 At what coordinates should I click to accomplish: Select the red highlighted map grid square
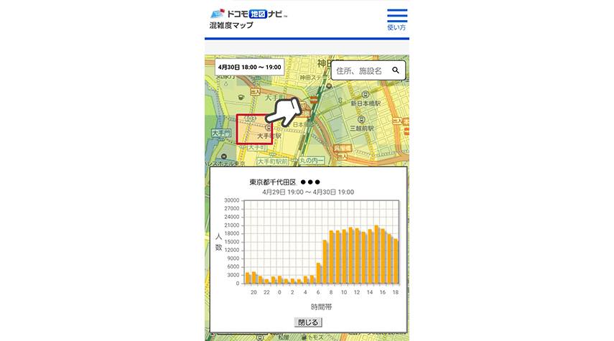(254, 129)
